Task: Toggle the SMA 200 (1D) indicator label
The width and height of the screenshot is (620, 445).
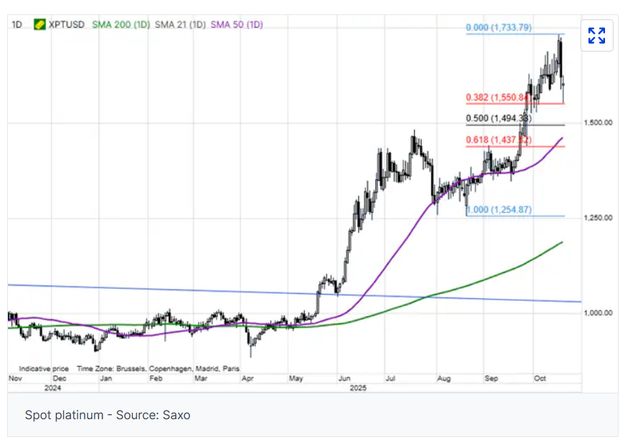Action: [121, 24]
